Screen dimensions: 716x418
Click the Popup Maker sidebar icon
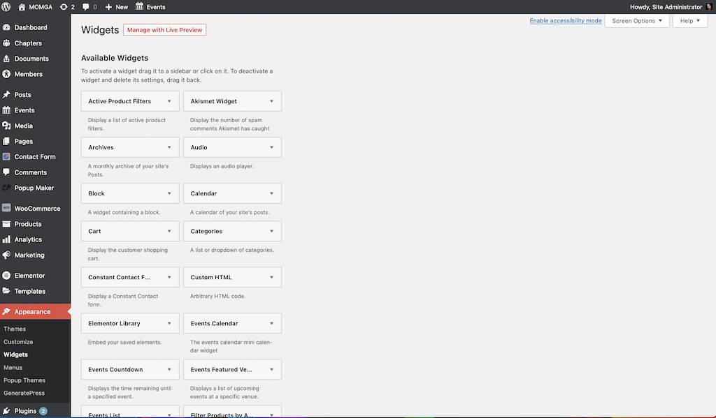pyautogui.click(x=6, y=188)
